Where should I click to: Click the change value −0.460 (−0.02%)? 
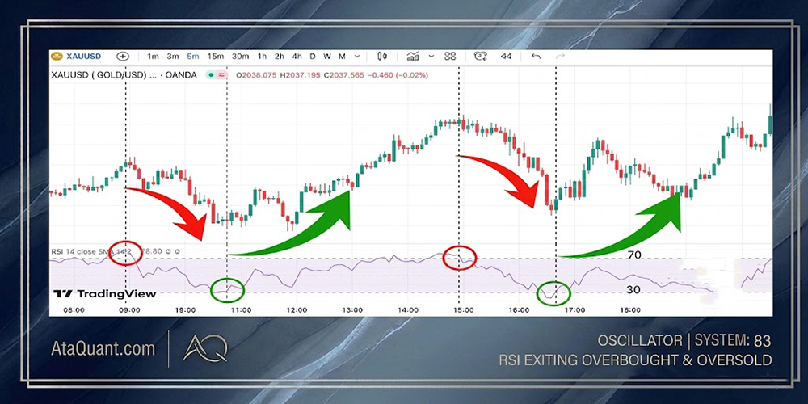[398, 75]
